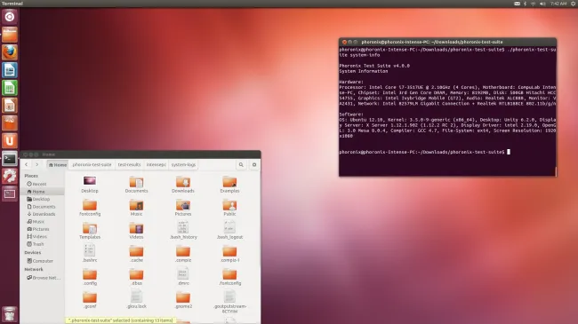The image size is (578, 324).
Task: Select the .dmrc file
Action: (x=183, y=276)
